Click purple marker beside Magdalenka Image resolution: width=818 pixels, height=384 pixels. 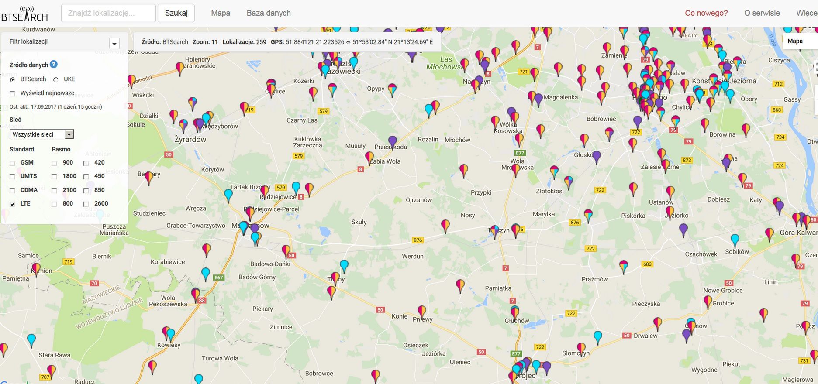(x=538, y=99)
